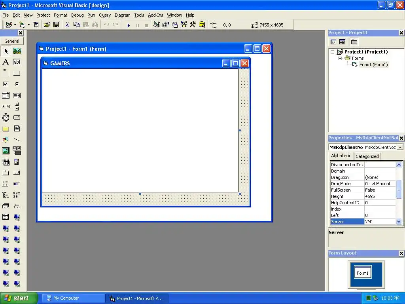
Task: Select the OLE container tool
Action: tap(6, 162)
